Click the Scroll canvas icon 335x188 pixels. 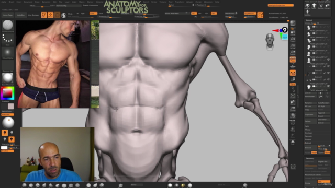point(293,33)
